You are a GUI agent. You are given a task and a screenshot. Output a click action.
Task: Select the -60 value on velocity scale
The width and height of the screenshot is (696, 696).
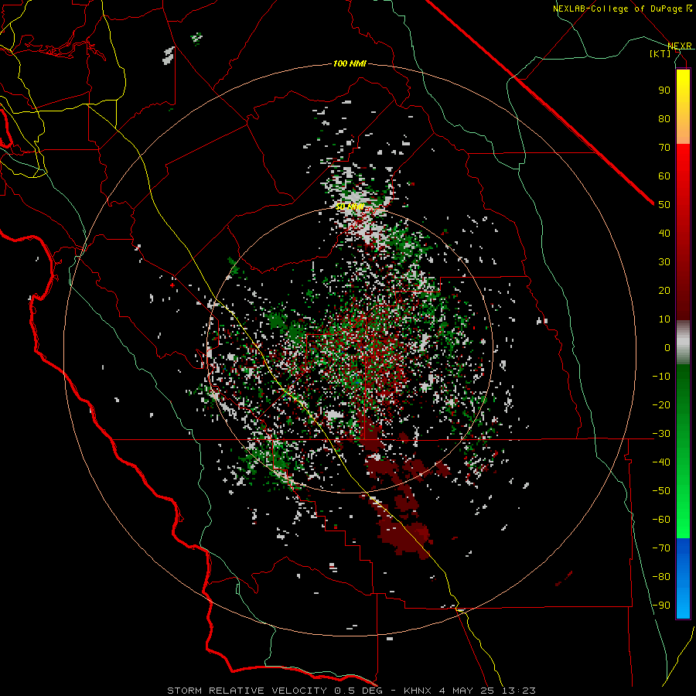pos(661,520)
